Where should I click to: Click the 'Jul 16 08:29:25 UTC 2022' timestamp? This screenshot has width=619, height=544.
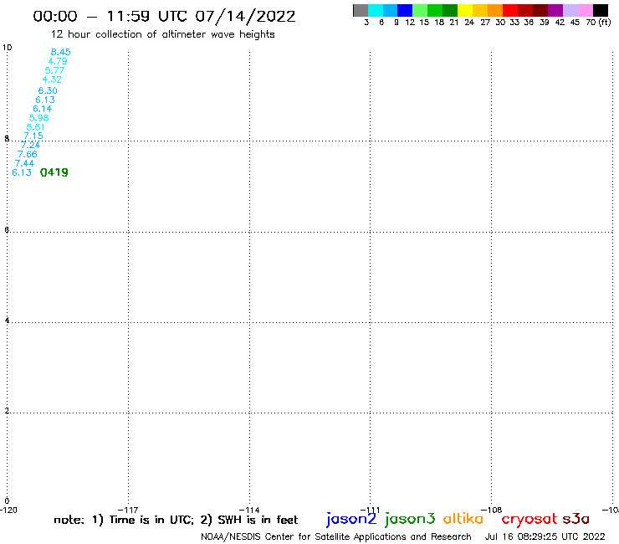(x=545, y=536)
